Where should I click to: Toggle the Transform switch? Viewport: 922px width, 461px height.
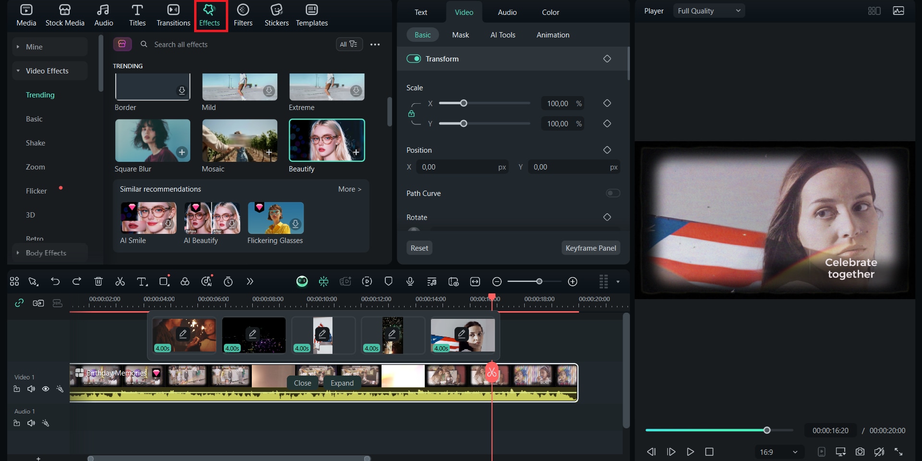point(414,59)
